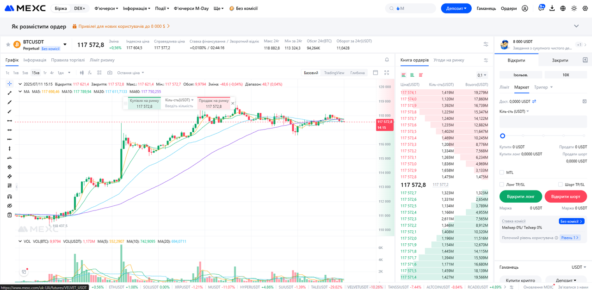The image size is (592, 290).
Task: Click the Відкрити шорт button
Action: point(566,197)
